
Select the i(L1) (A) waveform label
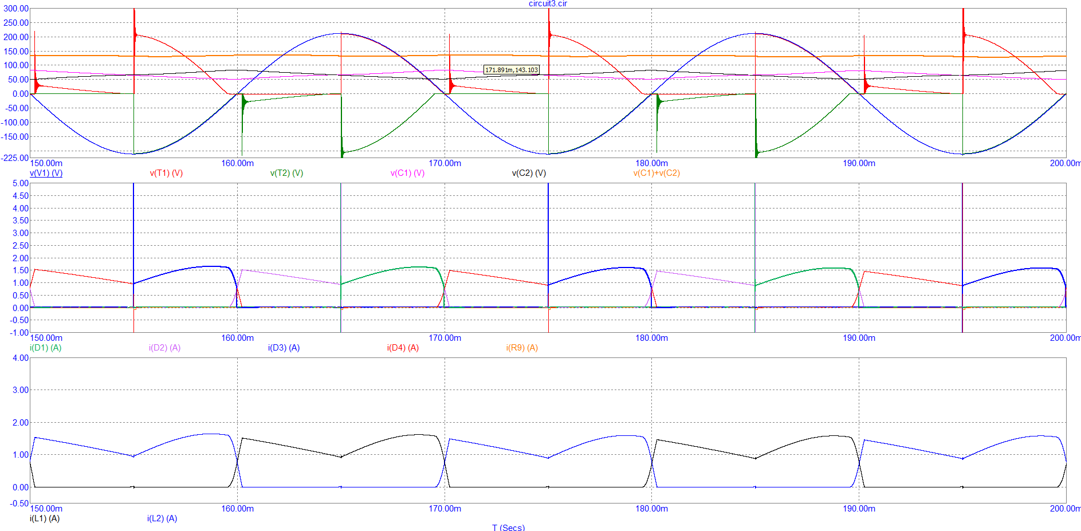click(x=45, y=518)
